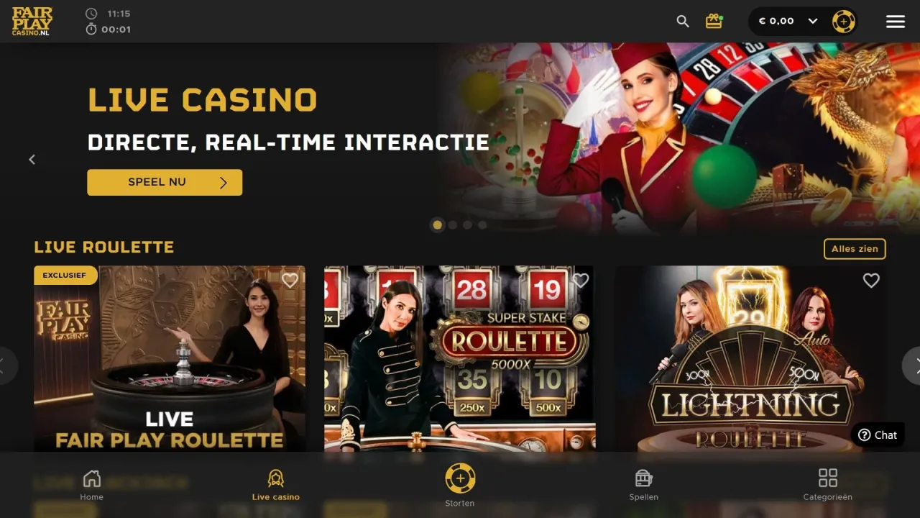Screen dimensions: 920x518
Task: Click the gold deposit chip in header
Action: [844, 21]
